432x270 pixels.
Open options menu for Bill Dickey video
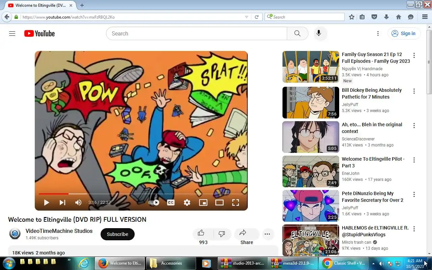(414, 91)
